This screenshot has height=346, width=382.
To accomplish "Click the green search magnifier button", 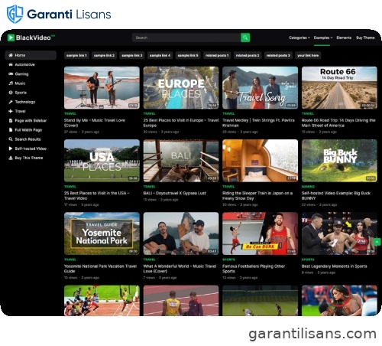I will click(x=245, y=38).
